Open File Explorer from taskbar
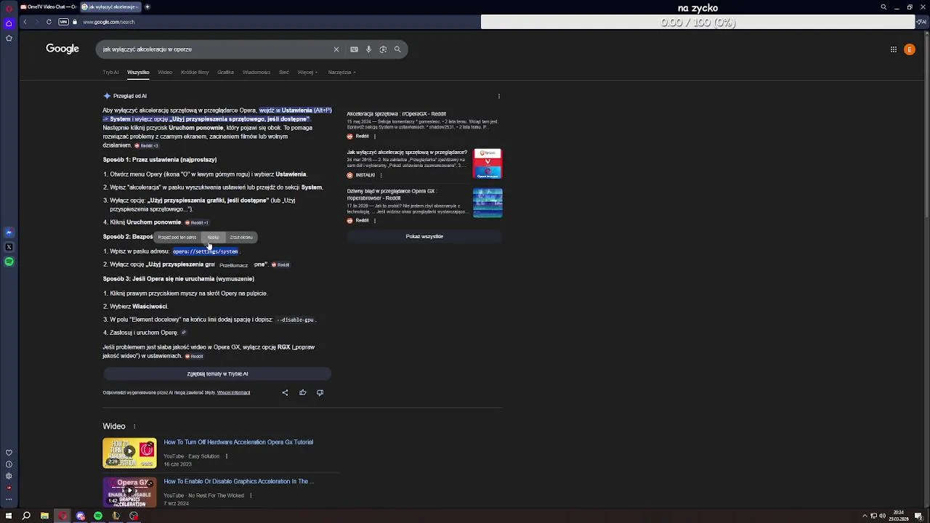Screen dimensions: 930x523 (44, 516)
